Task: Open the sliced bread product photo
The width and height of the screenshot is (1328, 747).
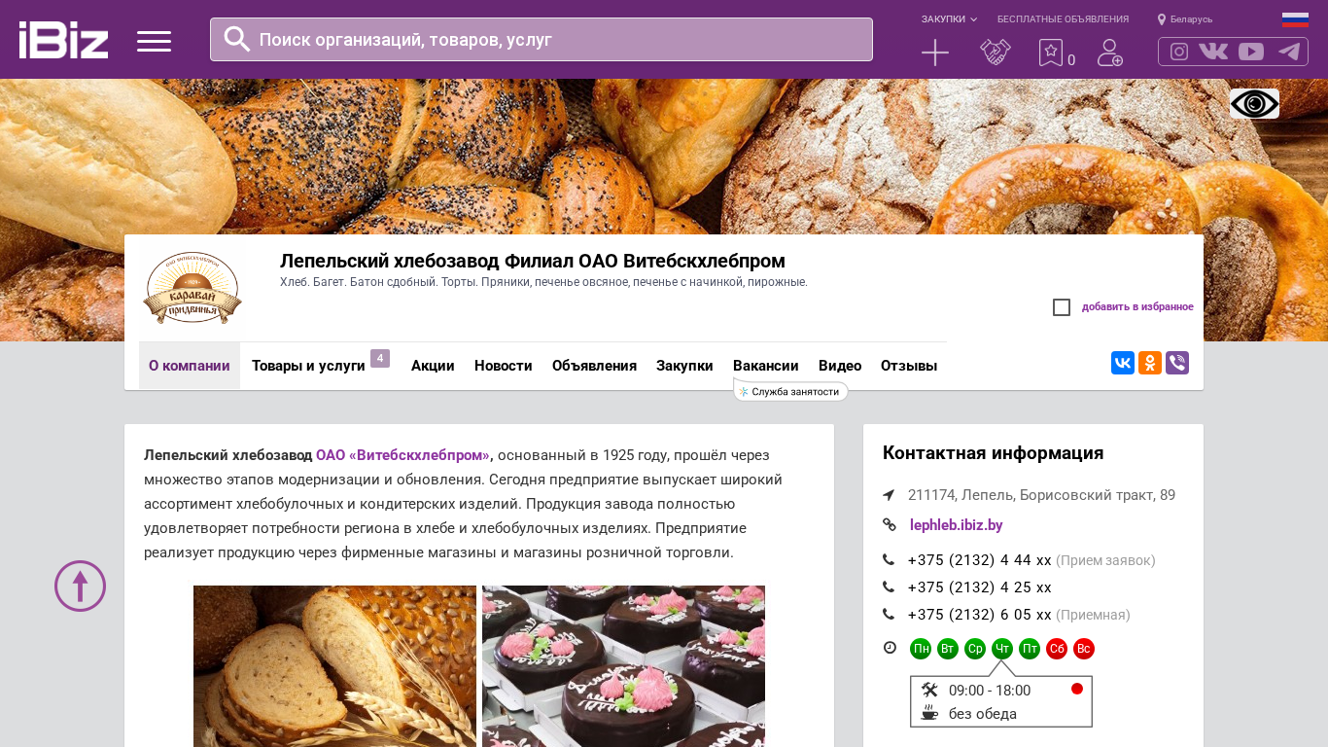Action: point(334,666)
